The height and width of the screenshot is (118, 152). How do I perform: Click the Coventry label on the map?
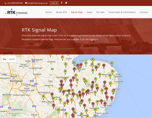coord(26,85)
